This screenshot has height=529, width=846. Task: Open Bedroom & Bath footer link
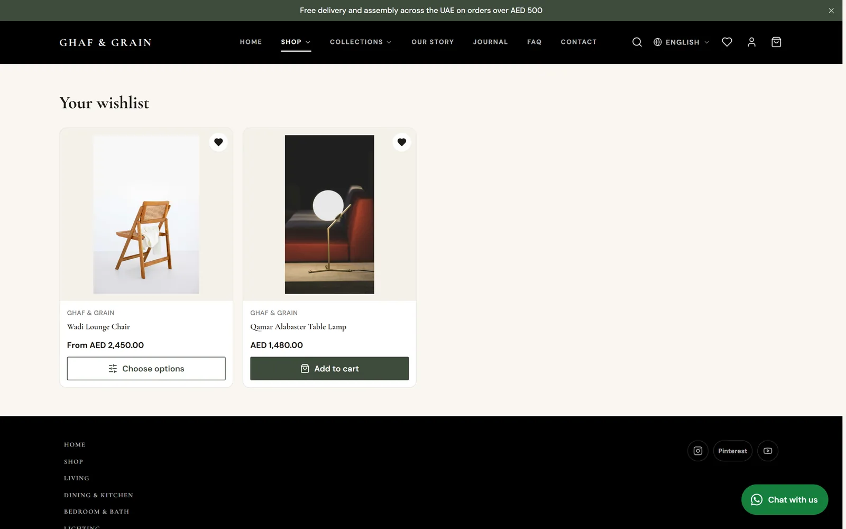96,512
